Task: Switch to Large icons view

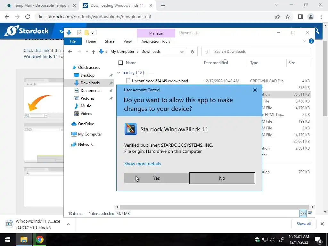Action: click(310, 213)
